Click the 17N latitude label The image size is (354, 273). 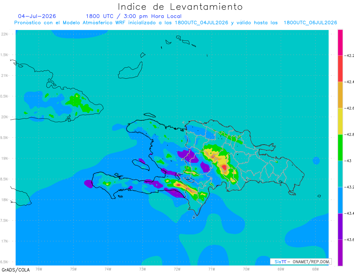tap(5, 241)
